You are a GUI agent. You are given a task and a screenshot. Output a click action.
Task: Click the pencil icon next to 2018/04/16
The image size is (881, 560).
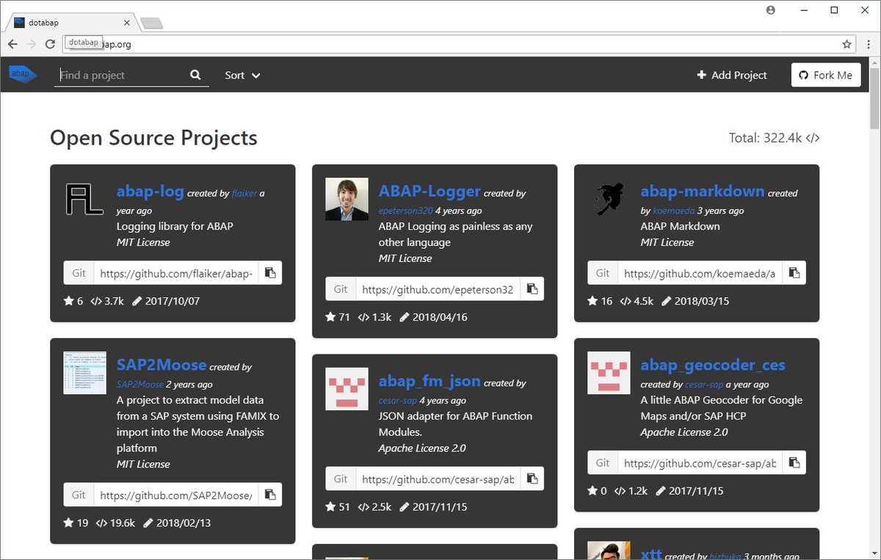[x=405, y=317]
